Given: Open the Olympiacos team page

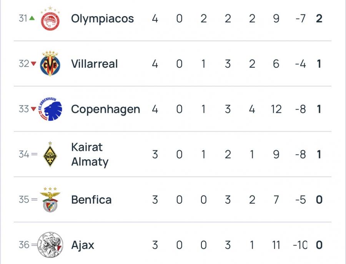Looking at the screenshot, I should [102, 18].
